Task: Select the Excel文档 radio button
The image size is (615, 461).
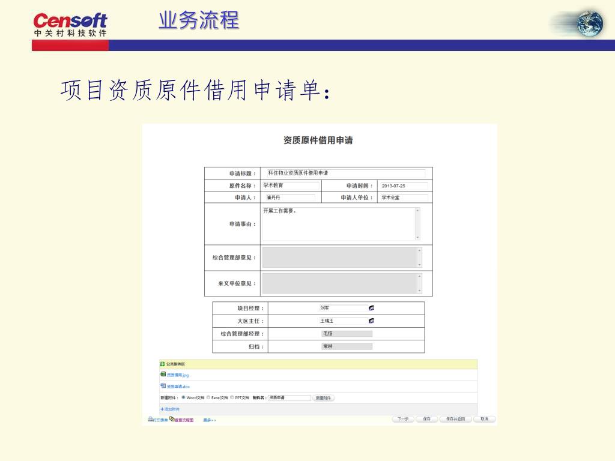Action: click(208, 397)
